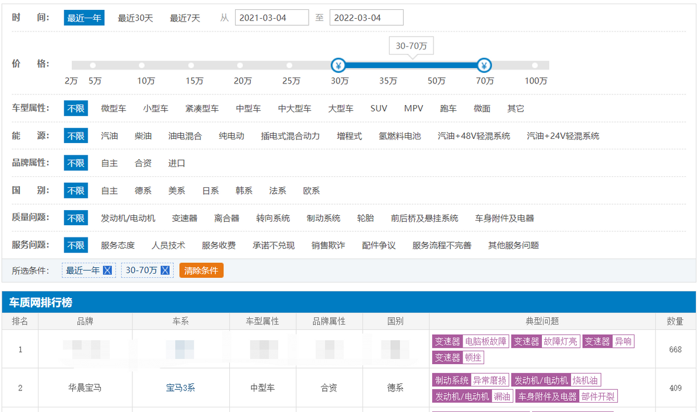Screen dimensions: 700x412
Task: Click the 烧机油 problem tag
Action: point(586,380)
